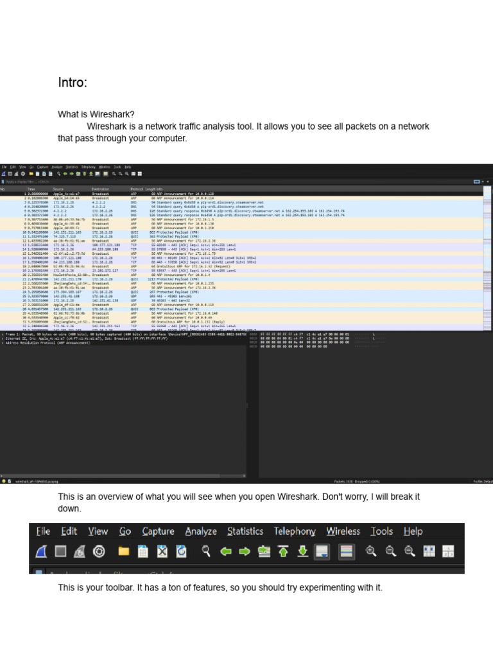Click the apply filter arrow at filter bar end
Viewport: 493px width, 657px height.
coord(477,182)
